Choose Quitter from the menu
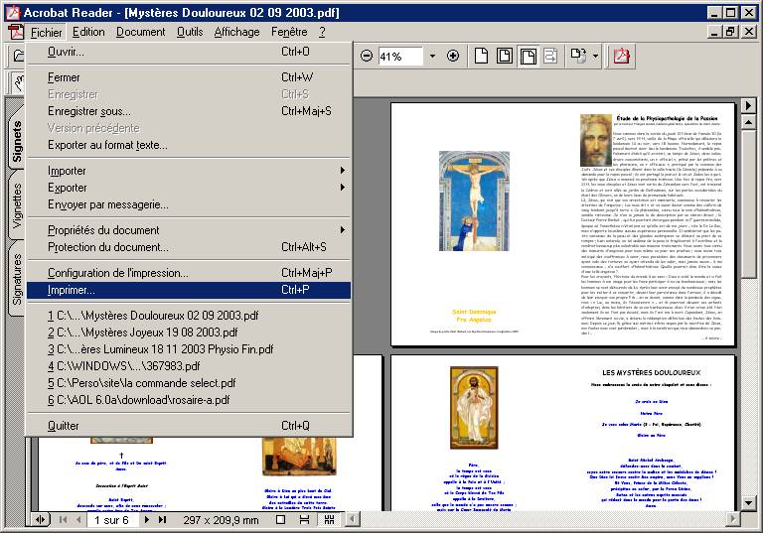 click(x=189, y=426)
